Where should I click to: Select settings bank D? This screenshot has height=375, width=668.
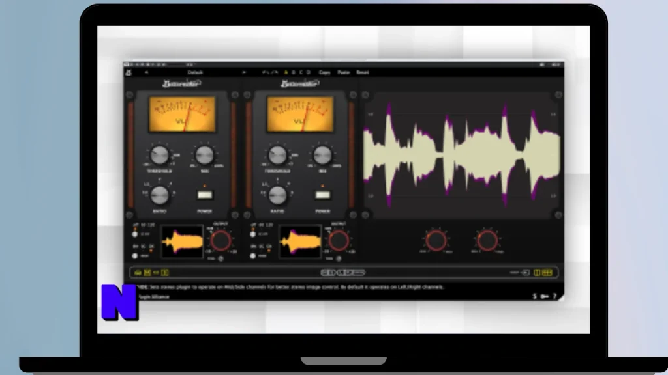(x=309, y=73)
